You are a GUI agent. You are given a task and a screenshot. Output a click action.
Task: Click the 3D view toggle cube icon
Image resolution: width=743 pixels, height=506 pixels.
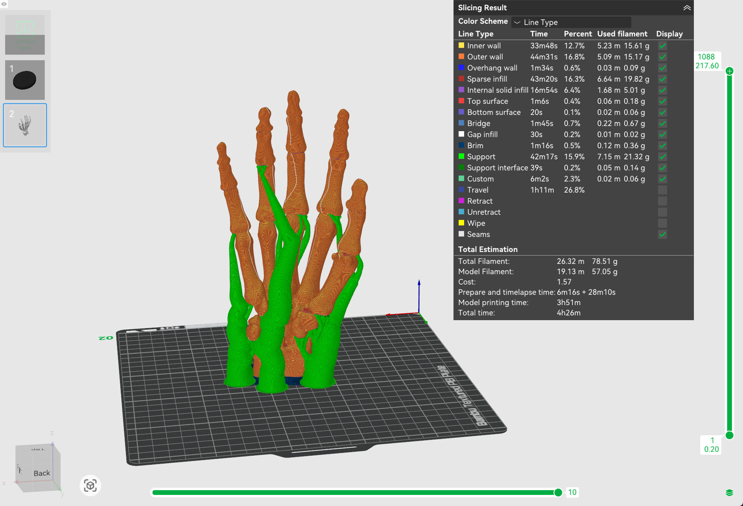tap(90, 485)
